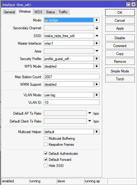Click the Multicast Helper field
The width and height of the screenshot is (137, 185).
point(69,132)
